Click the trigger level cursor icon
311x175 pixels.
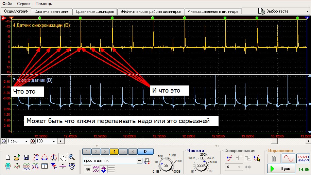(x=257, y=158)
